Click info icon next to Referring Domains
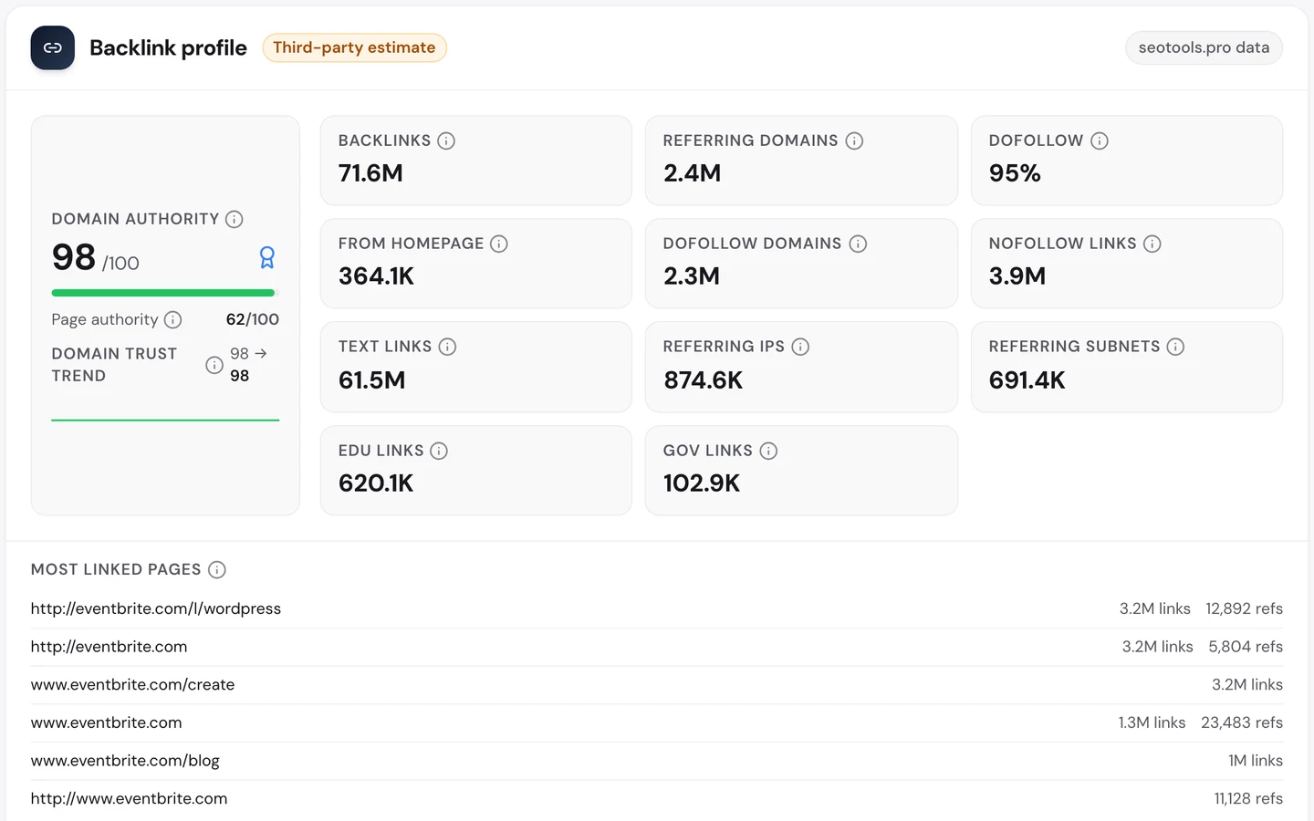The image size is (1314, 821). 854,140
